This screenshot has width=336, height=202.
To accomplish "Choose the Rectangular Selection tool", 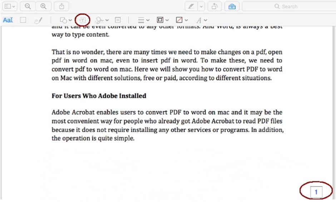I will coord(23,20).
